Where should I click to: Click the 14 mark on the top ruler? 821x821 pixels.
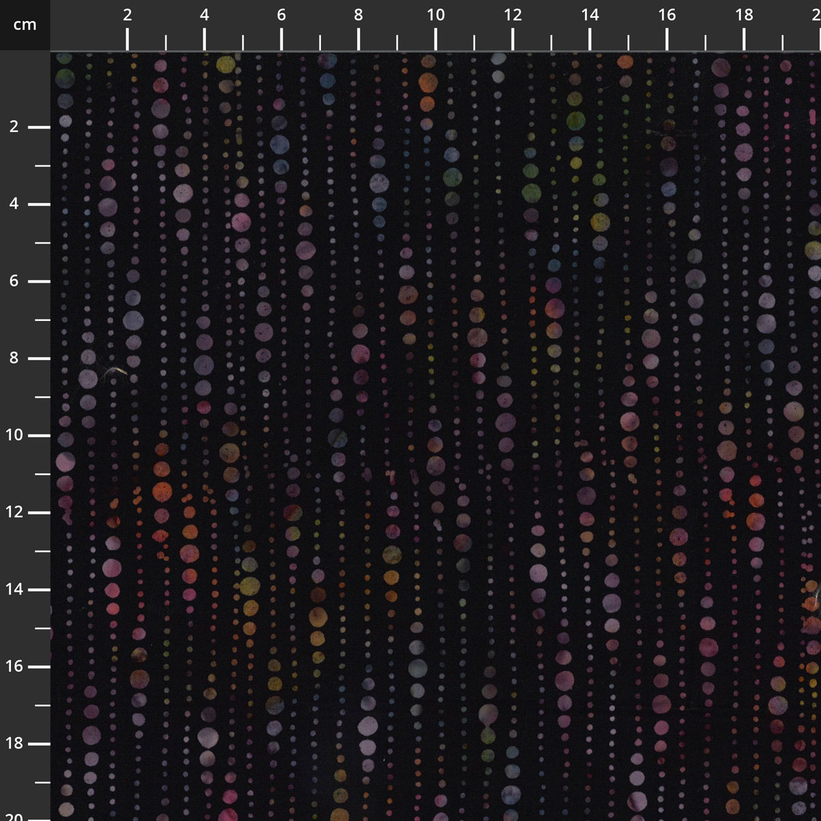(590, 16)
